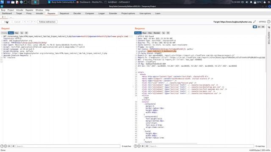
Task: Switch Response view to Raw
Action: [144, 33]
